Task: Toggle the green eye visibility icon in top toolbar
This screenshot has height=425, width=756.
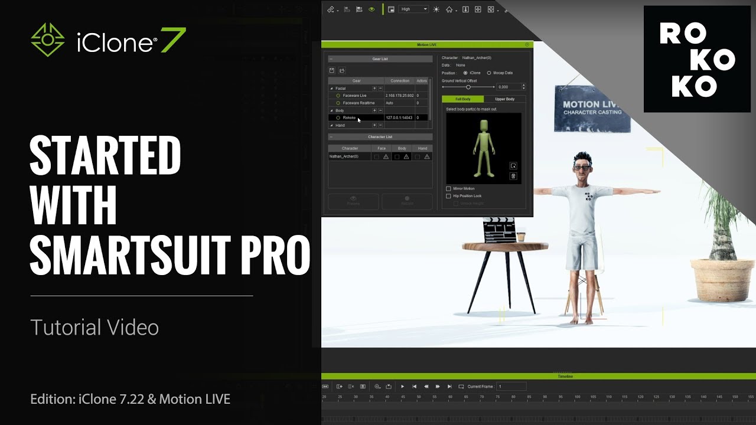Action: 372,9
